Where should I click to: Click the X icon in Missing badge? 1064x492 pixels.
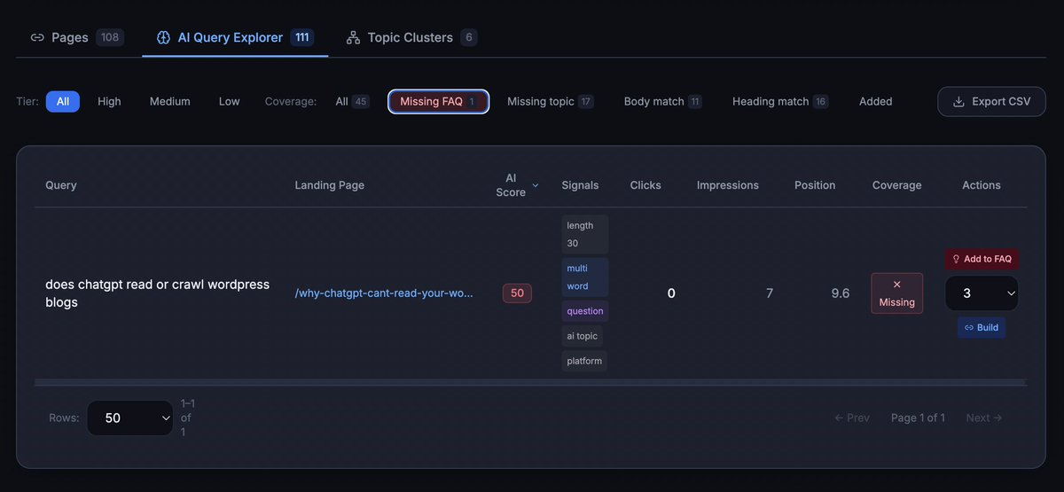pos(896,285)
